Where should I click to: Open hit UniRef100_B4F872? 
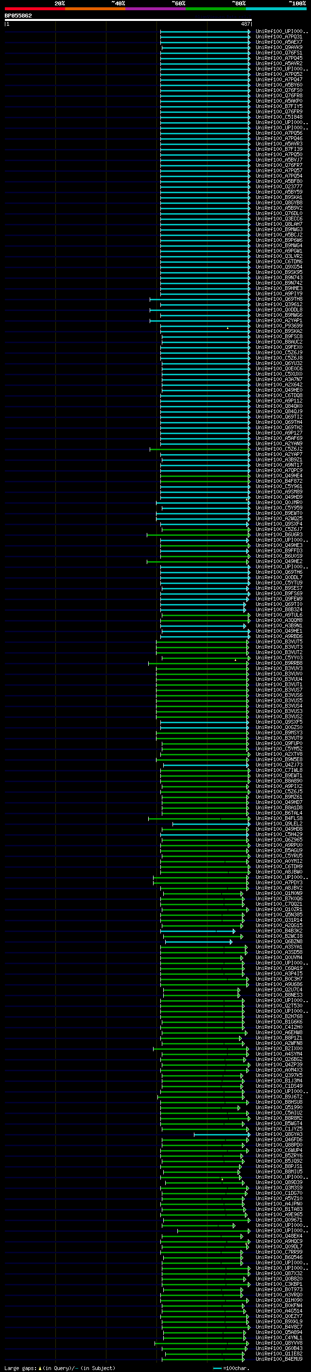(279, 481)
